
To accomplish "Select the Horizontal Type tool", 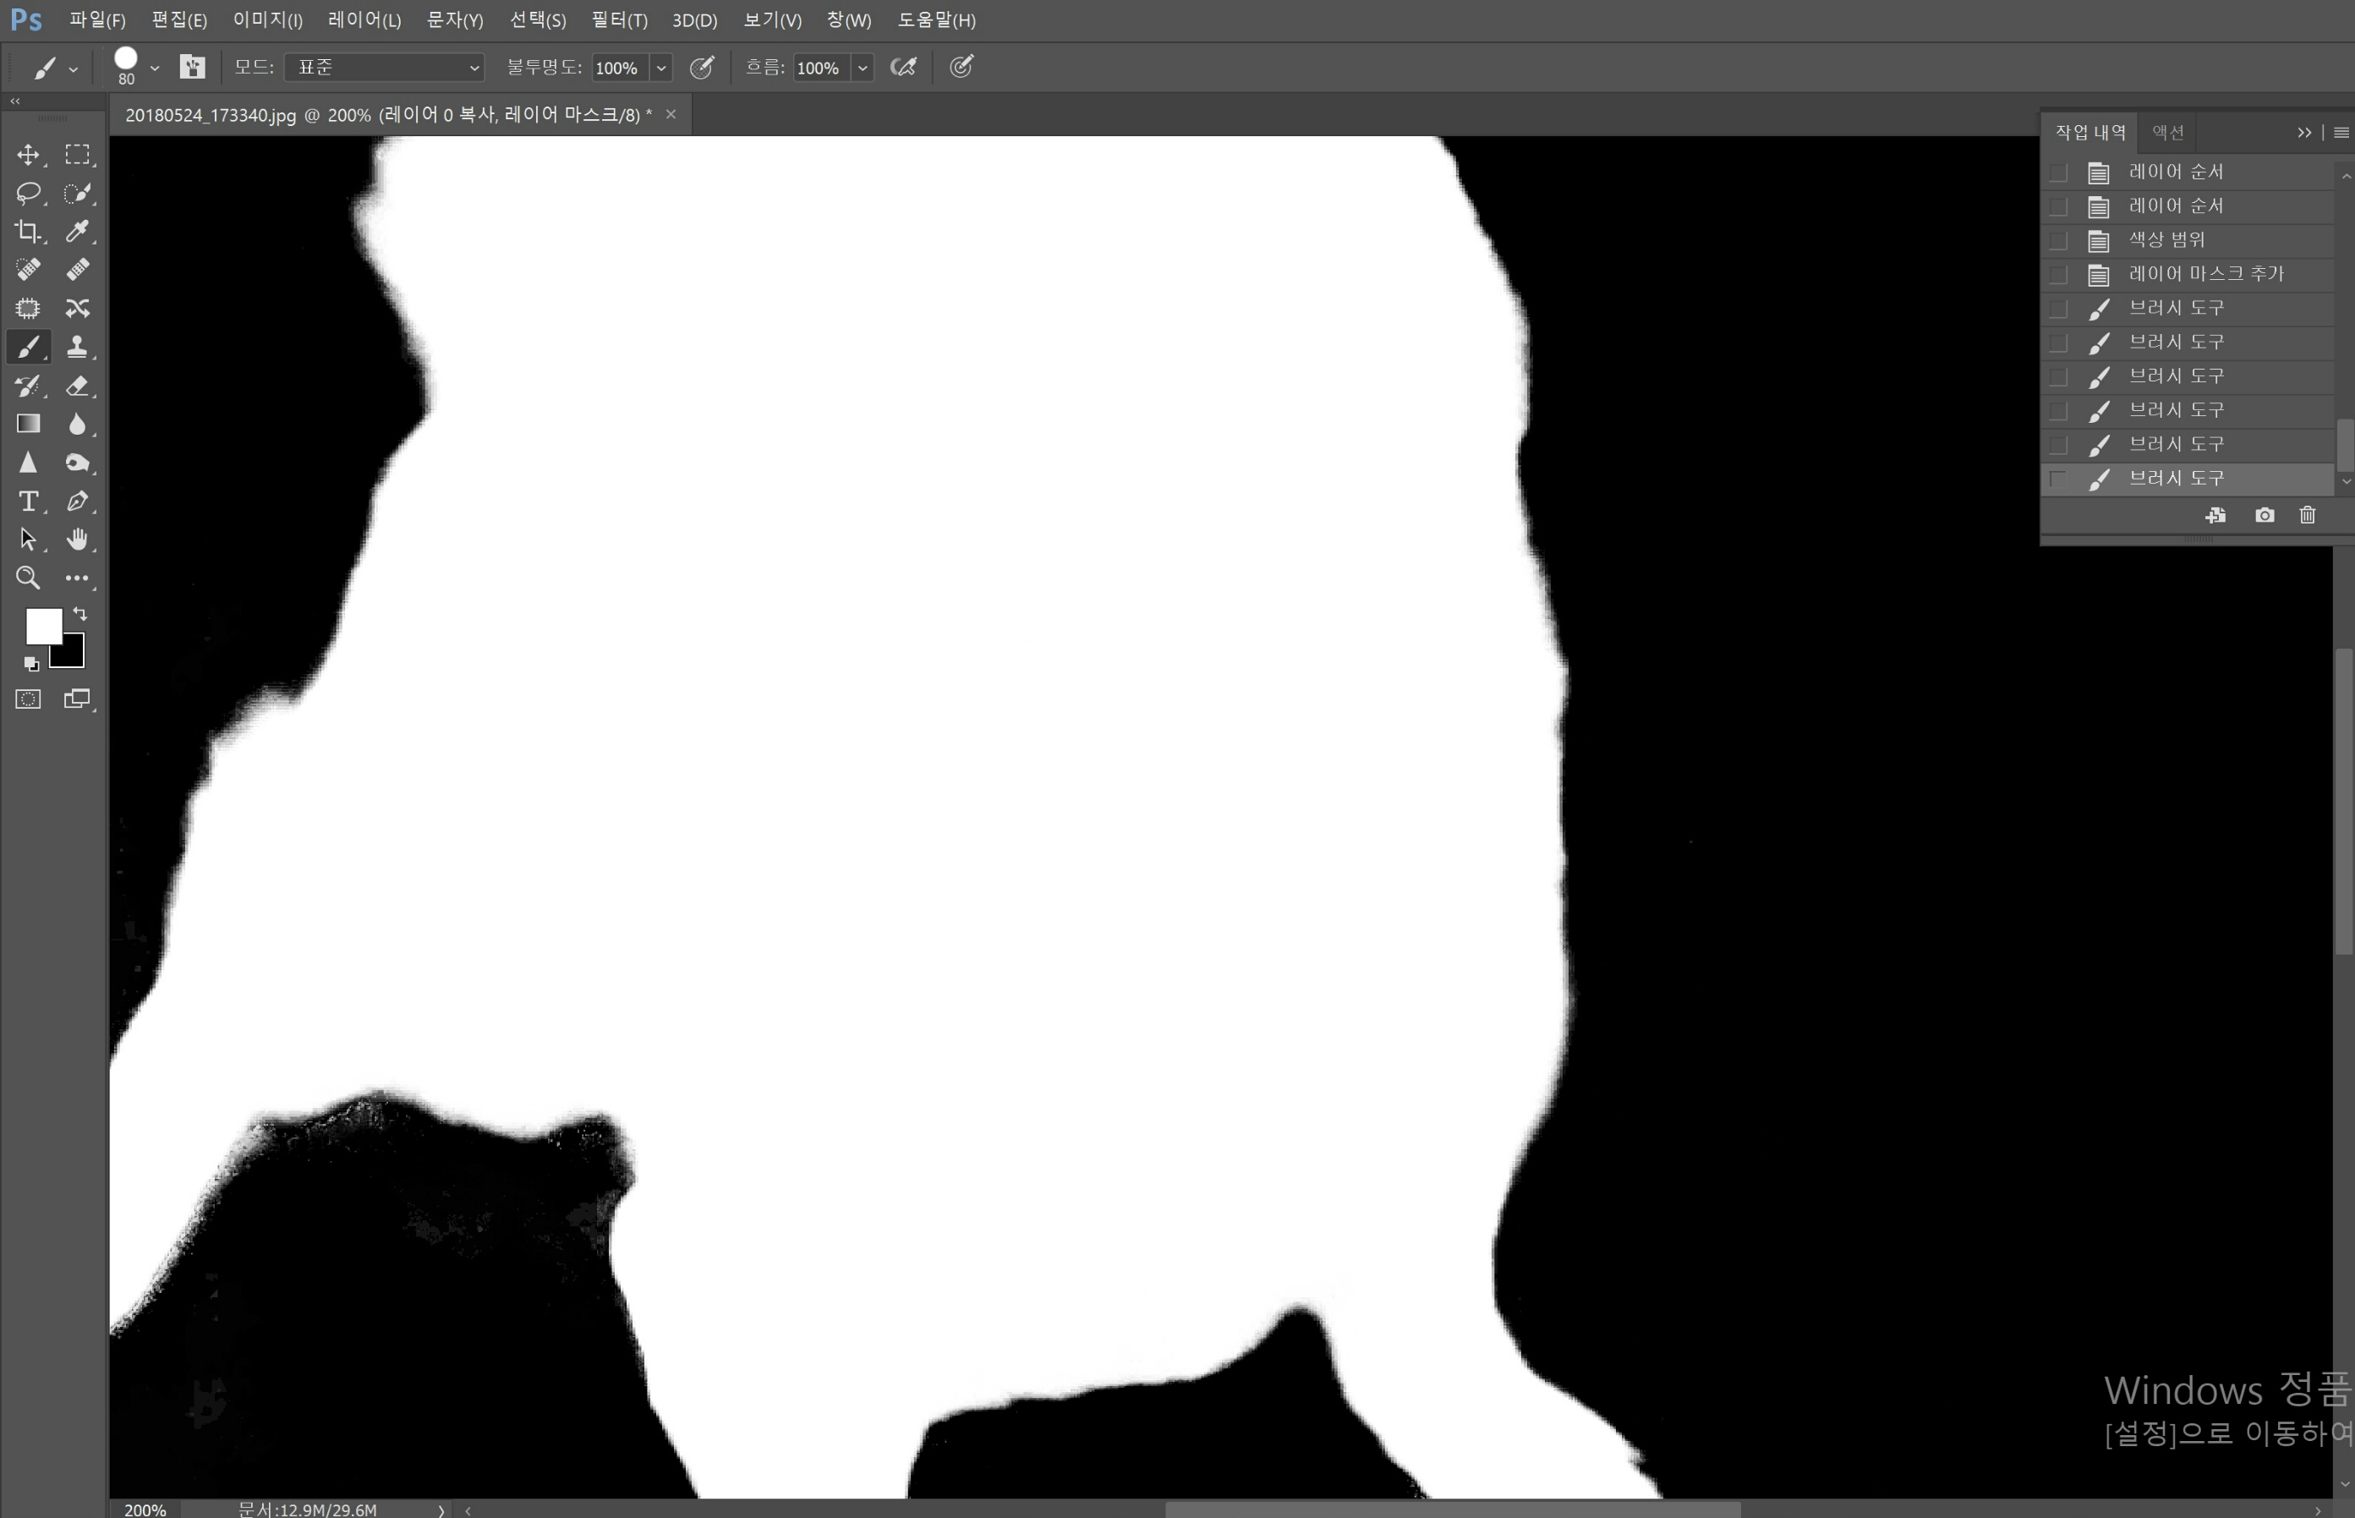I will [x=28, y=501].
